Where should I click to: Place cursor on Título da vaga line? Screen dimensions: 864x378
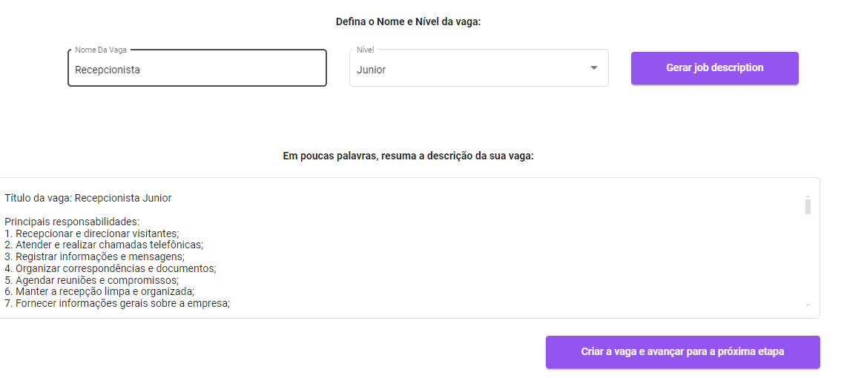pyautogui.click(x=88, y=198)
